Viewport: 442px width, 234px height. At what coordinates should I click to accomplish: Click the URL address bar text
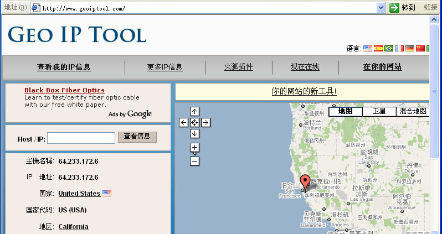pos(84,8)
